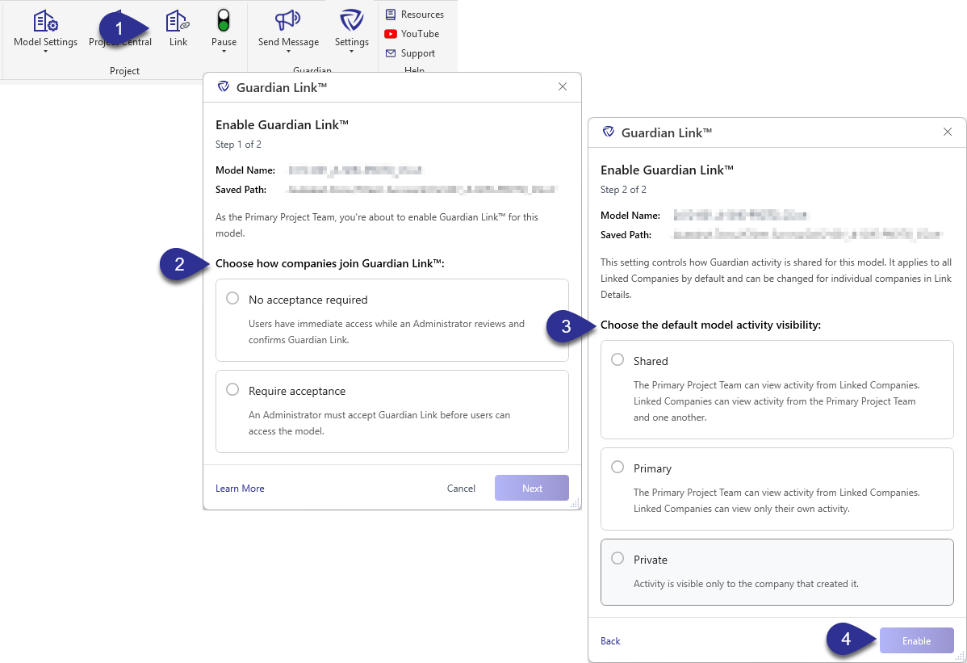967x663 pixels.
Task: Select the No acceptance required option
Action: point(392,320)
